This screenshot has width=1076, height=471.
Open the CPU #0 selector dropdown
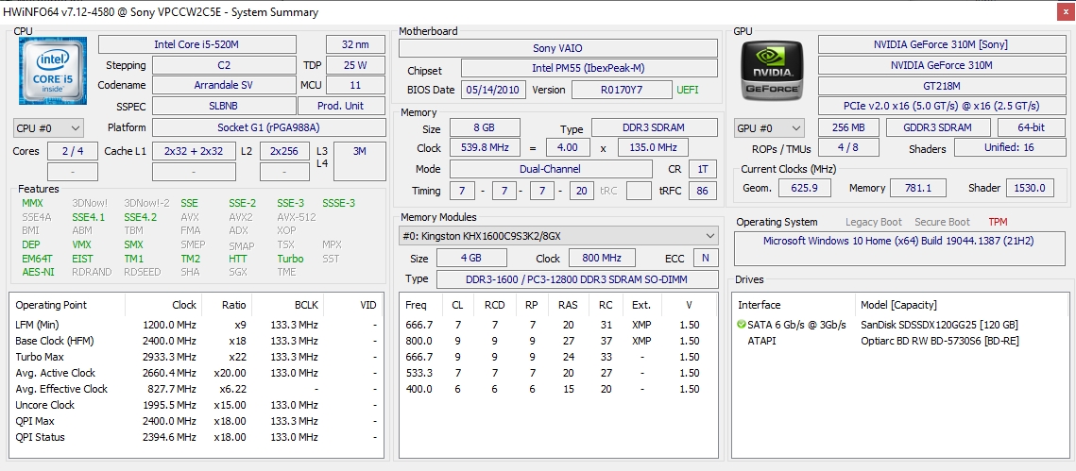coord(48,128)
